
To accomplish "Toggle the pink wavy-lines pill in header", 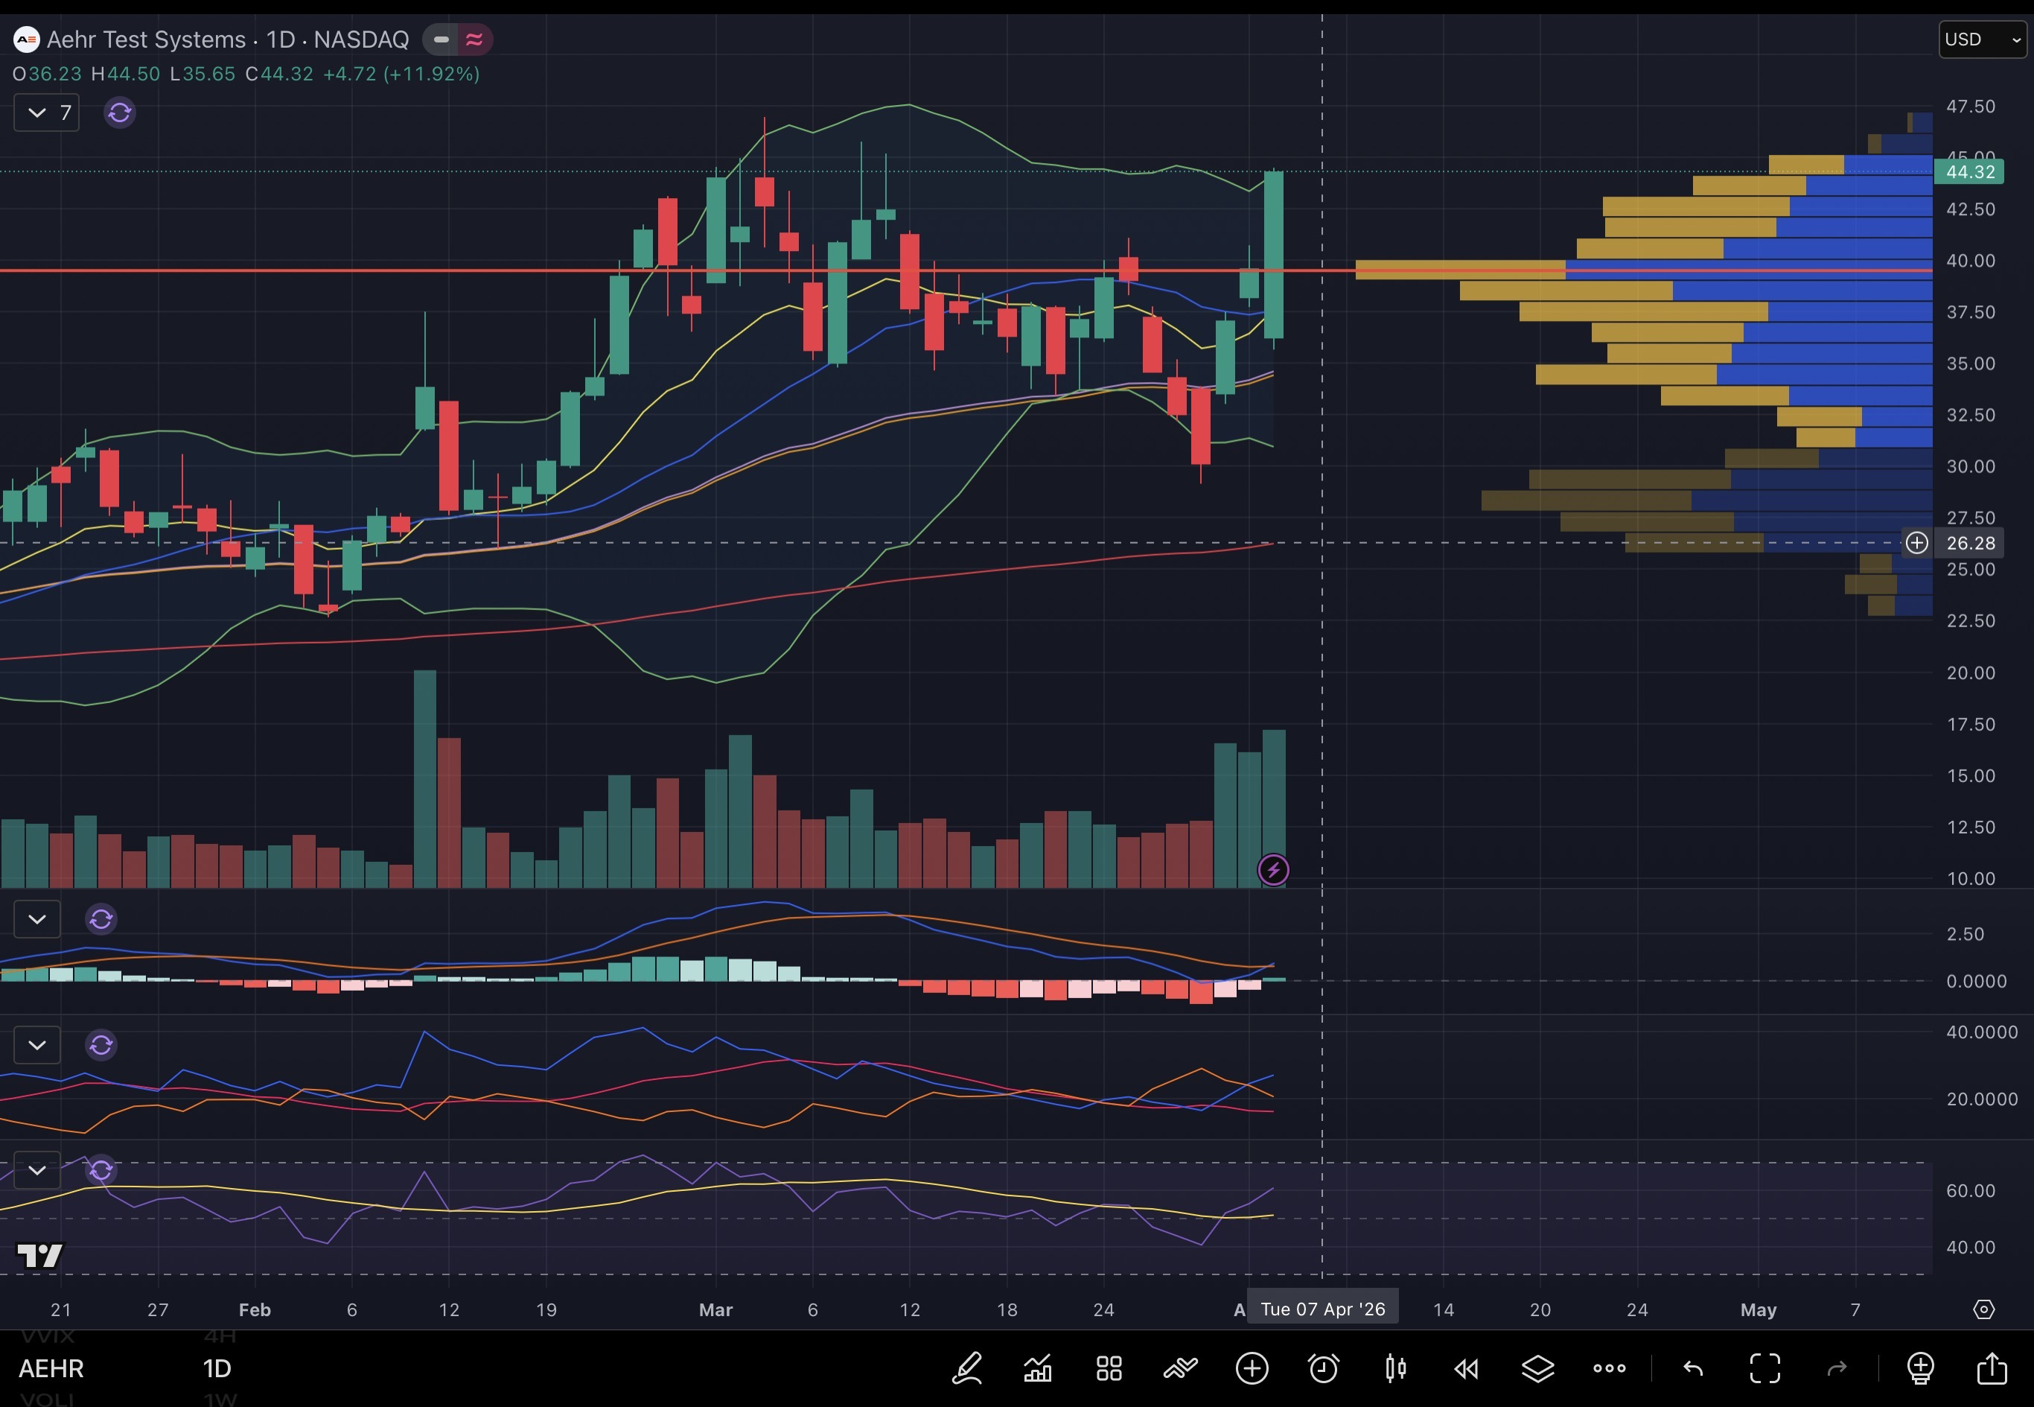I will 474,39.
